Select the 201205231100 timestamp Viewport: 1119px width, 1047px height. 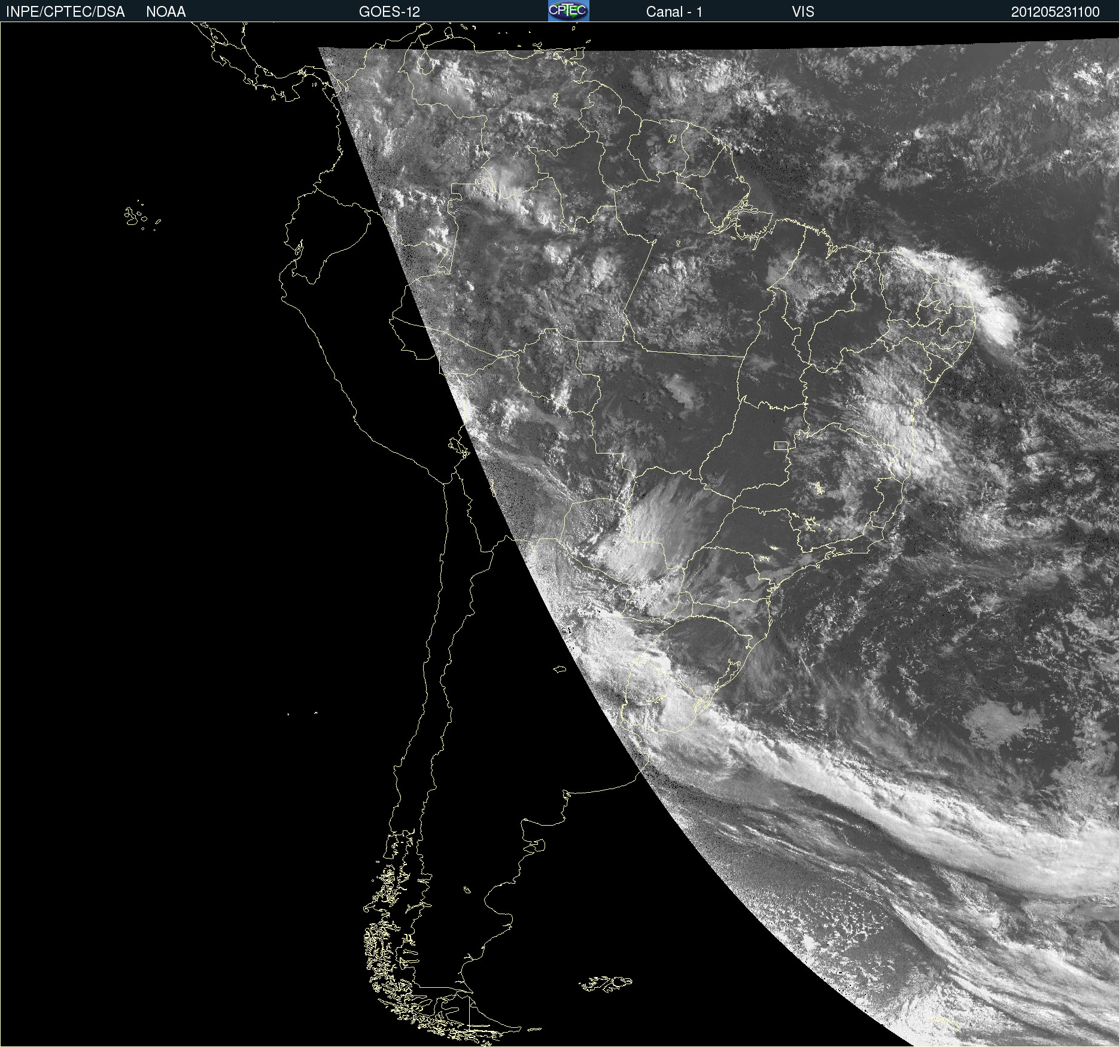click(x=1055, y=12)
